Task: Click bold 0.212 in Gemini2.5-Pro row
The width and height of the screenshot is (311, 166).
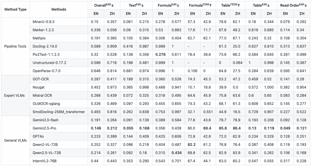Action: pyautogui.click(x=112, y=128)
